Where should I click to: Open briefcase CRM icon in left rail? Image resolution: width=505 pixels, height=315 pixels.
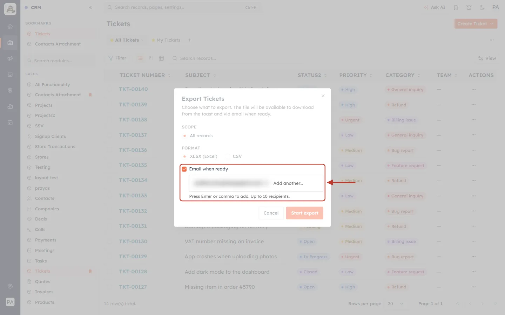click(10, 43)
